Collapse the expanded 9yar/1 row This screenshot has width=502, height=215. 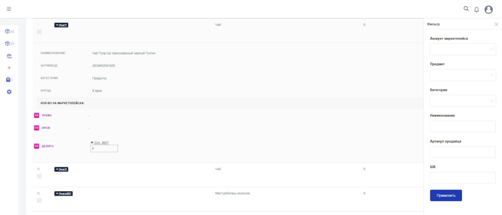point(38,25)
